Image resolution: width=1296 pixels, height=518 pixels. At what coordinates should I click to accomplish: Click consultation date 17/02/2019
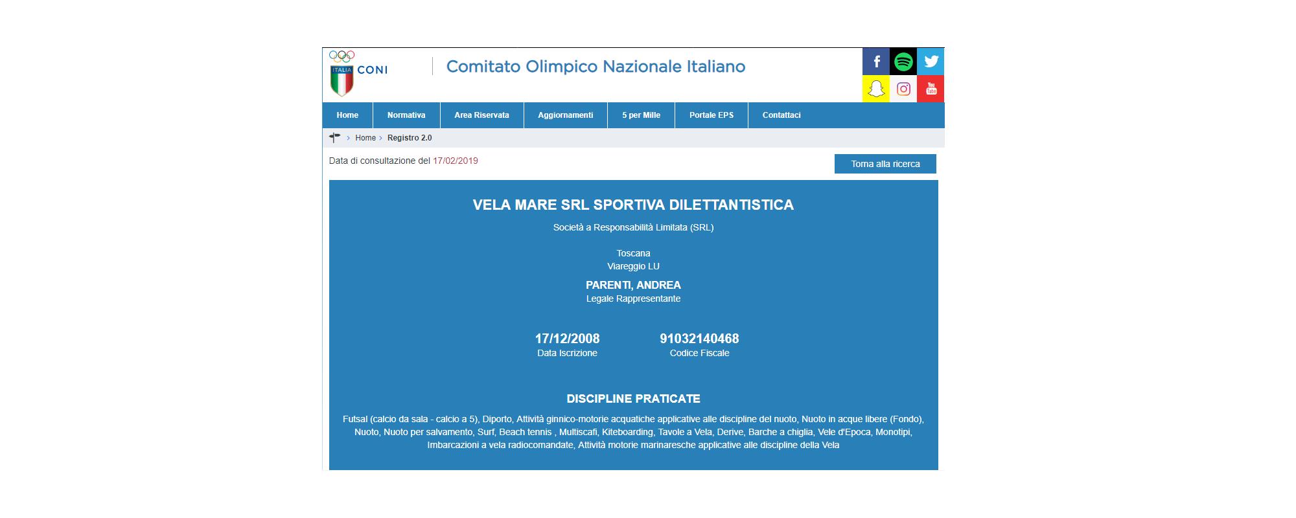pos(456,161)
